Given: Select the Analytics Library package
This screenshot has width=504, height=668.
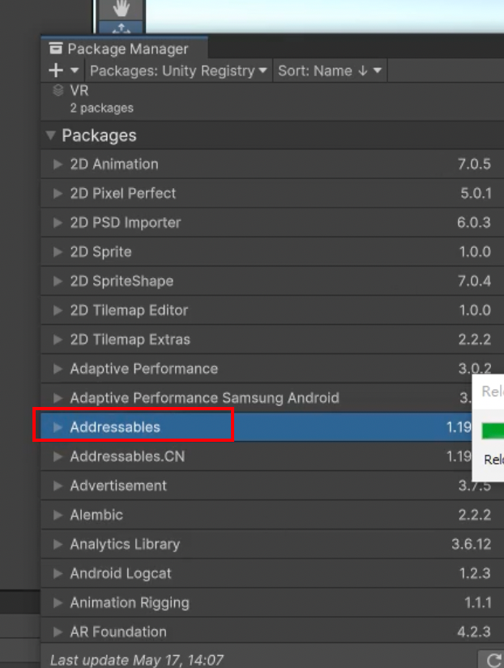Looking at the screenshot, I should (x=272, y=544).
